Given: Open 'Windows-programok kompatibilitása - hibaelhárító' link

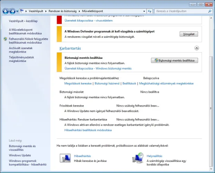Looking at the screenshot, I should [28, 163].
